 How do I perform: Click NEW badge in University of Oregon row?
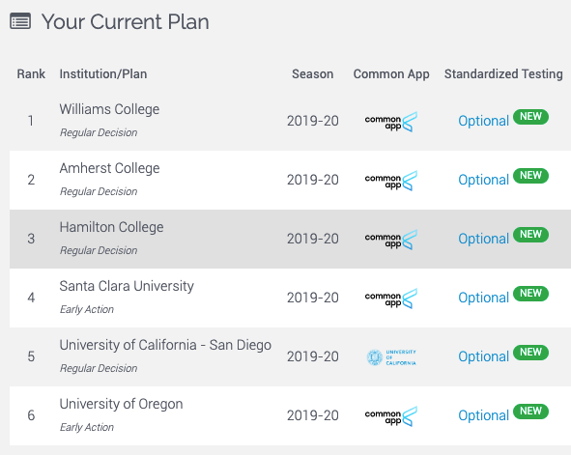click(530, 411)
